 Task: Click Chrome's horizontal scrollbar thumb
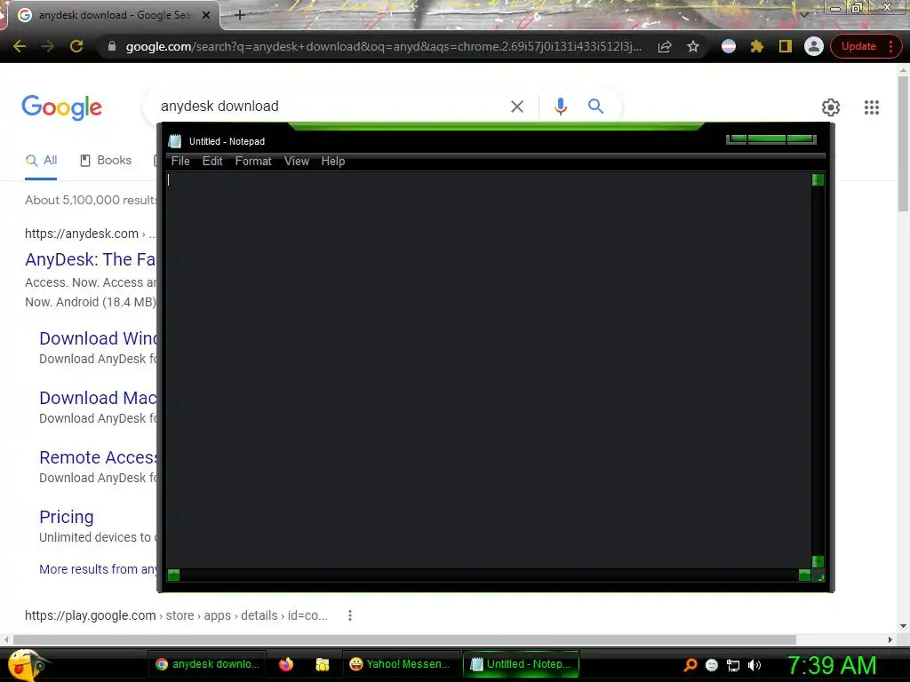click(404, 639)
